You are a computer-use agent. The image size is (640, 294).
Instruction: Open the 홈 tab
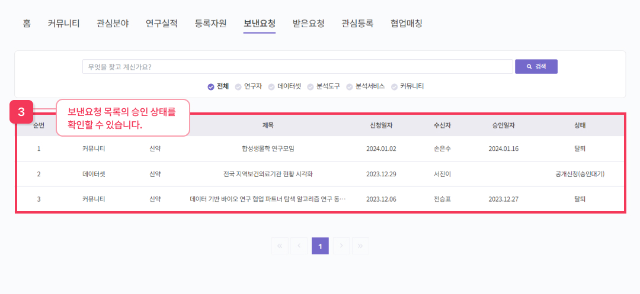point(27,23)
